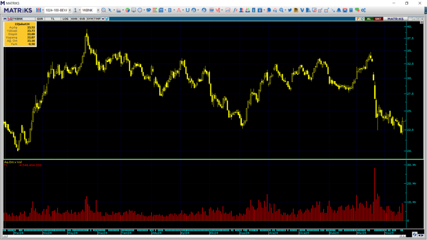Open the mail envelope icon
Image resolution: width=427 pixels, height=240 pixels.
pyautogui.click(x=345, y=10)
